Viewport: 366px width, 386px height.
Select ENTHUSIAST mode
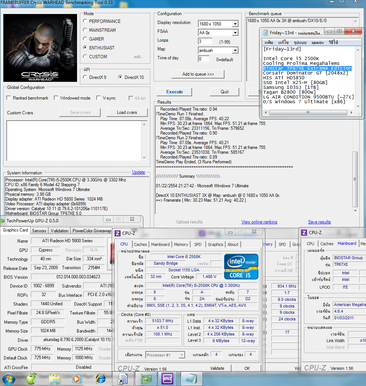(85, 48)
